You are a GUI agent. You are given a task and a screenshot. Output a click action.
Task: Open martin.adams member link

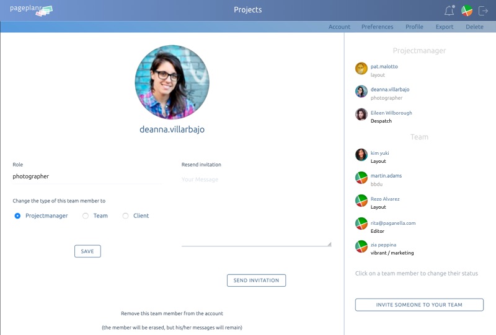pos(386,176)
